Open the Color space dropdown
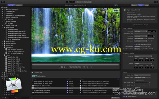 coord(141,41)
